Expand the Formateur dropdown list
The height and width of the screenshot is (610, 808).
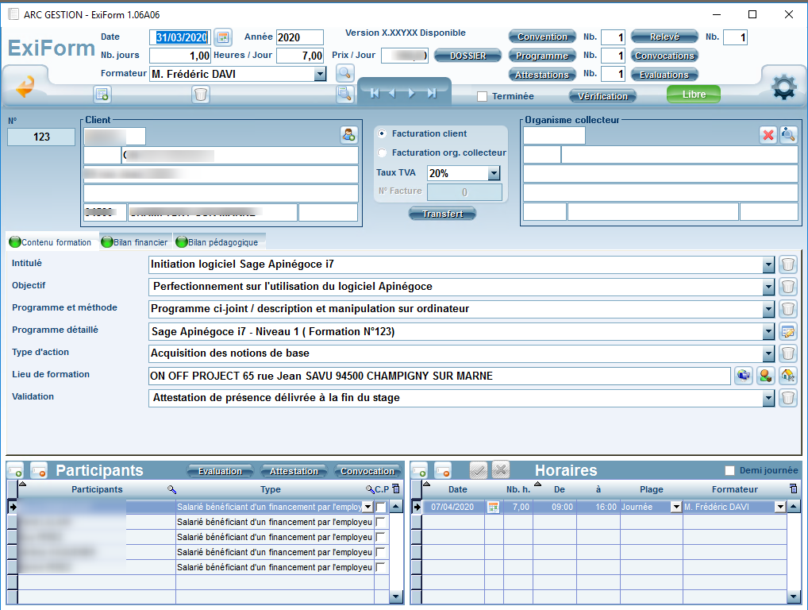point(320,75)
